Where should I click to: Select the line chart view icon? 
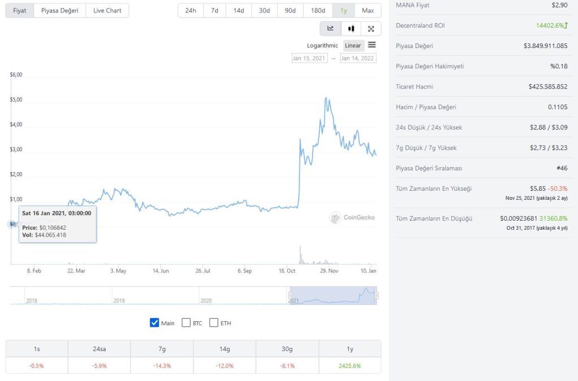[x=330, y=29]
